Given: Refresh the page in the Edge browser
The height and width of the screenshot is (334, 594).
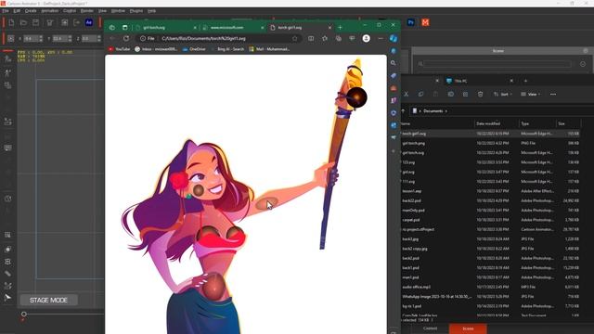Looking at the screenshot, I should pos(126,38).
